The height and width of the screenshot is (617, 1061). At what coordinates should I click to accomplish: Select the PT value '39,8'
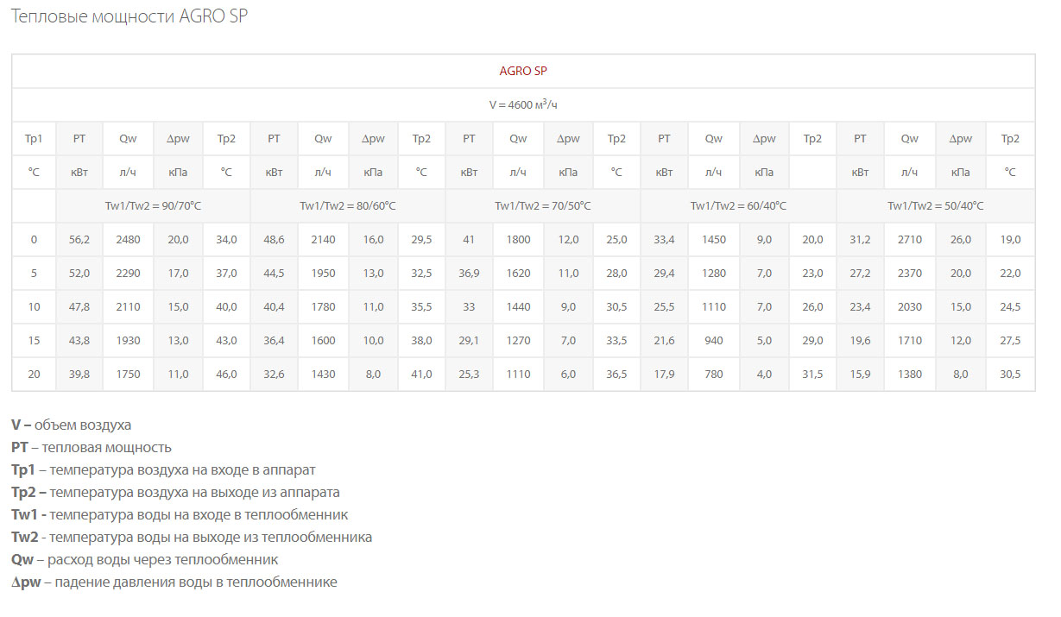click(x=79, y=374)
